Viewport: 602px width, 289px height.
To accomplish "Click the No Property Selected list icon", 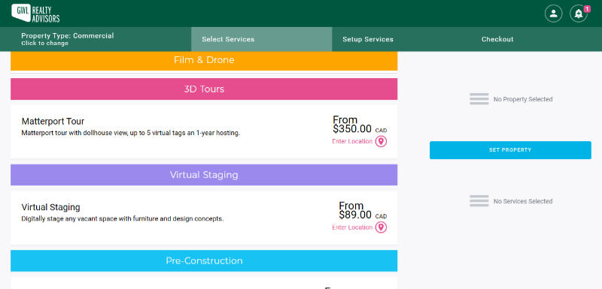I will pyautogui.click(x=479, y=99).
